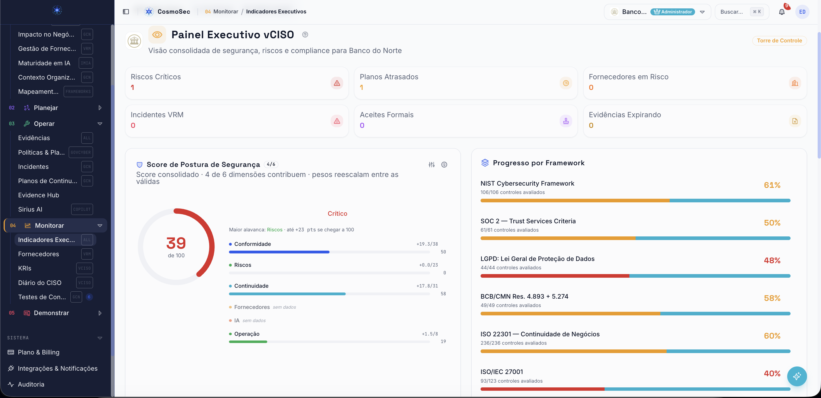The image size is (821, 398).
Task: Show Score de Postura info icon
Action: (x=444, y=165)
